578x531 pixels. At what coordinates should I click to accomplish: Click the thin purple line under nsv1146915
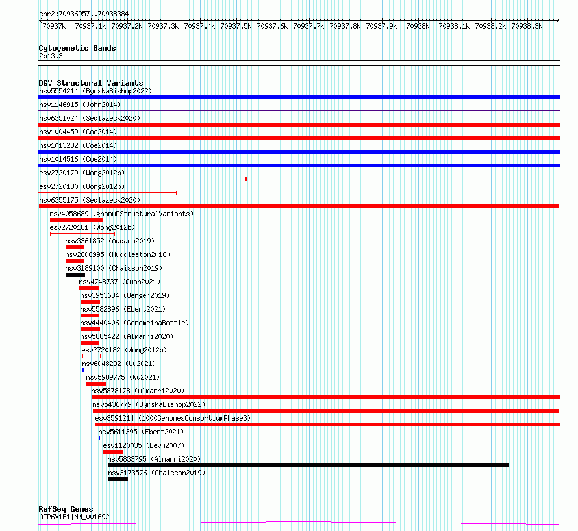click(299, 110)
